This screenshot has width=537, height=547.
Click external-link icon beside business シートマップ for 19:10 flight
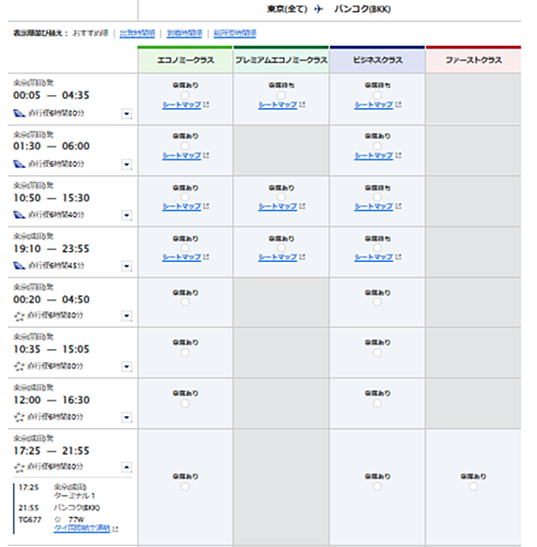399,257
